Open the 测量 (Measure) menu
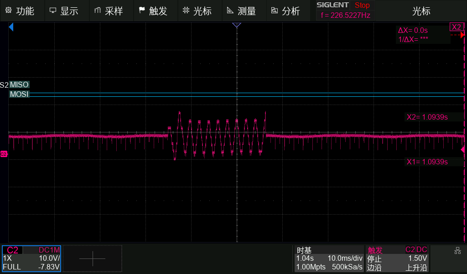Screen dimensions: 467x274 (x=244, y=11)
